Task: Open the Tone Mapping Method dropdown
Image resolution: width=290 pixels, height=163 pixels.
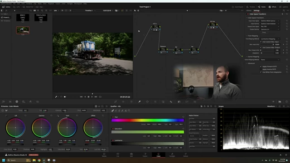Action: click(x=270, y=39)
